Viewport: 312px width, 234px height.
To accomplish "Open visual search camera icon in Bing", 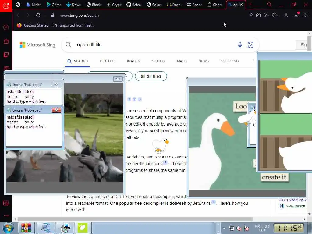I will 251,45.
